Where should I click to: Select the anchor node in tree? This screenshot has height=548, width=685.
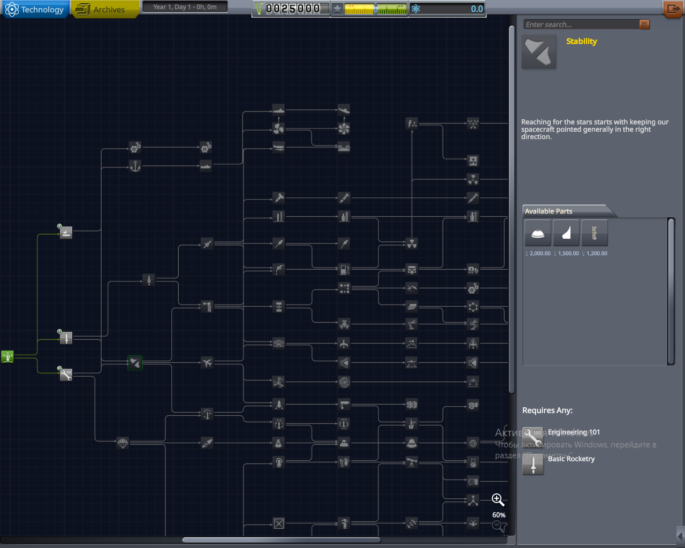(135, 166)
